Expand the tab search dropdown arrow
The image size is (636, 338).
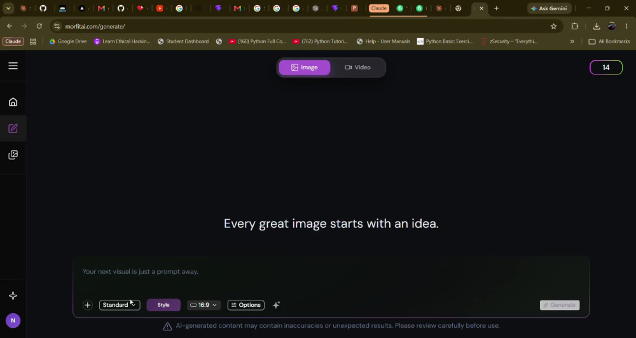click(8, 8)
